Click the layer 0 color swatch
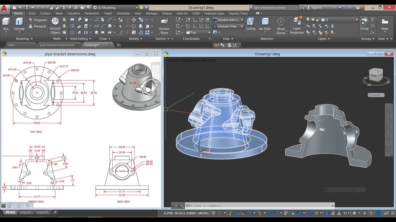396x222 pixels. [323, 20]
